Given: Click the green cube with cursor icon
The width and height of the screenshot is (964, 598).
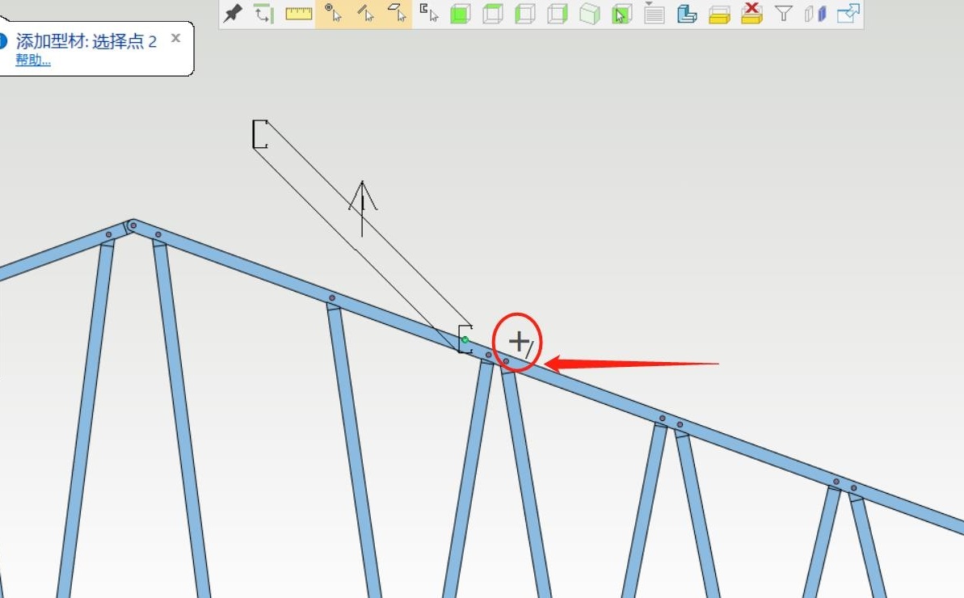Looking at the screenshot, I should [621, 14].
